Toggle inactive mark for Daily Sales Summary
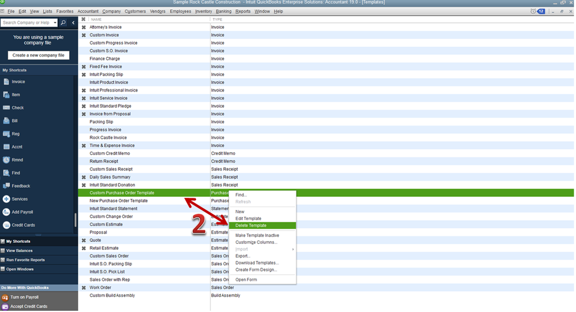576x312 pixels. click(84, 177)
